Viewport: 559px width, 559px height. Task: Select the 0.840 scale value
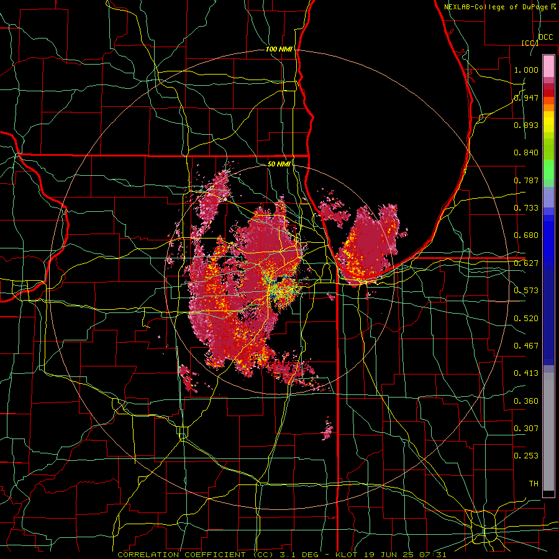526,153
